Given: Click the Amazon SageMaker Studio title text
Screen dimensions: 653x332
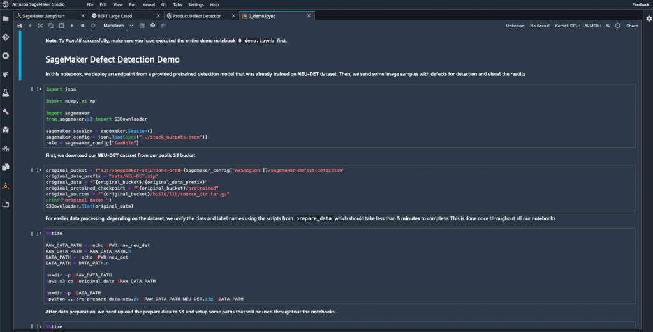Looking at the screenshot, I should (38, 4).
